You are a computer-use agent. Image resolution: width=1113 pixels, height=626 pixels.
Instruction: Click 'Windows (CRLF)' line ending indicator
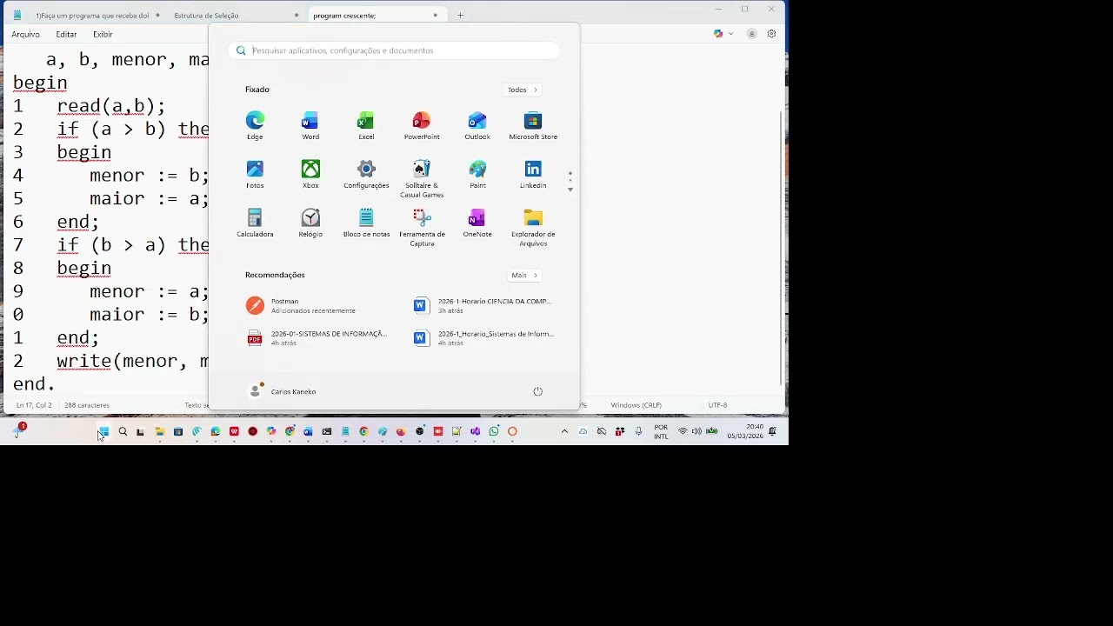coord(636,405)
